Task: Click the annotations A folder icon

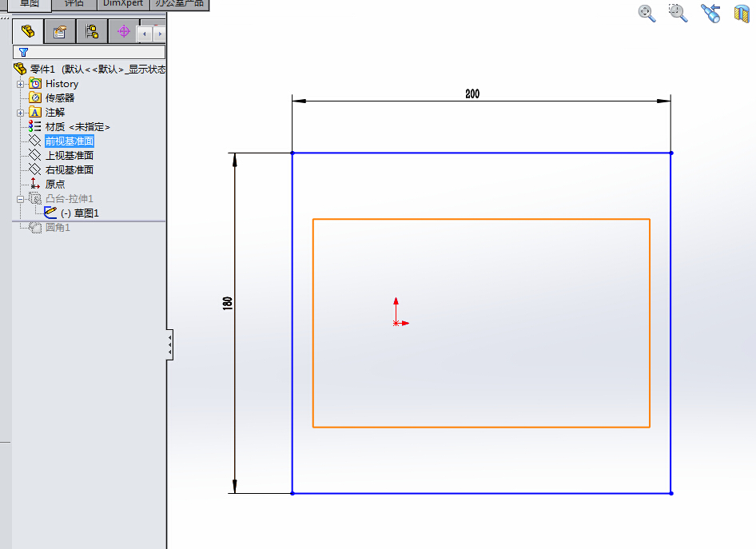Action: click(34, 112)
